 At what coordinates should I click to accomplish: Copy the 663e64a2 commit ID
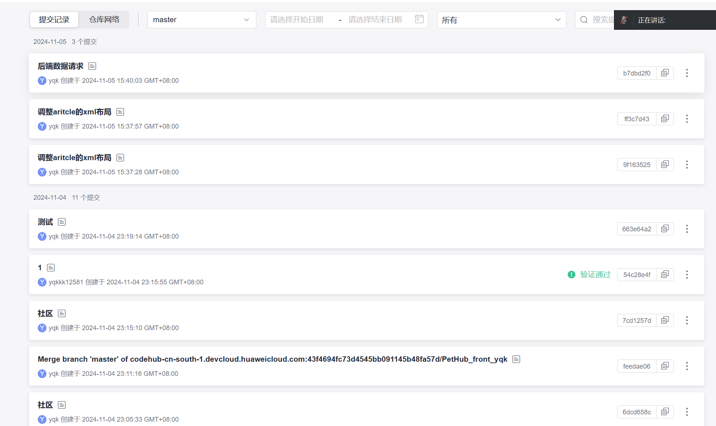665,229
